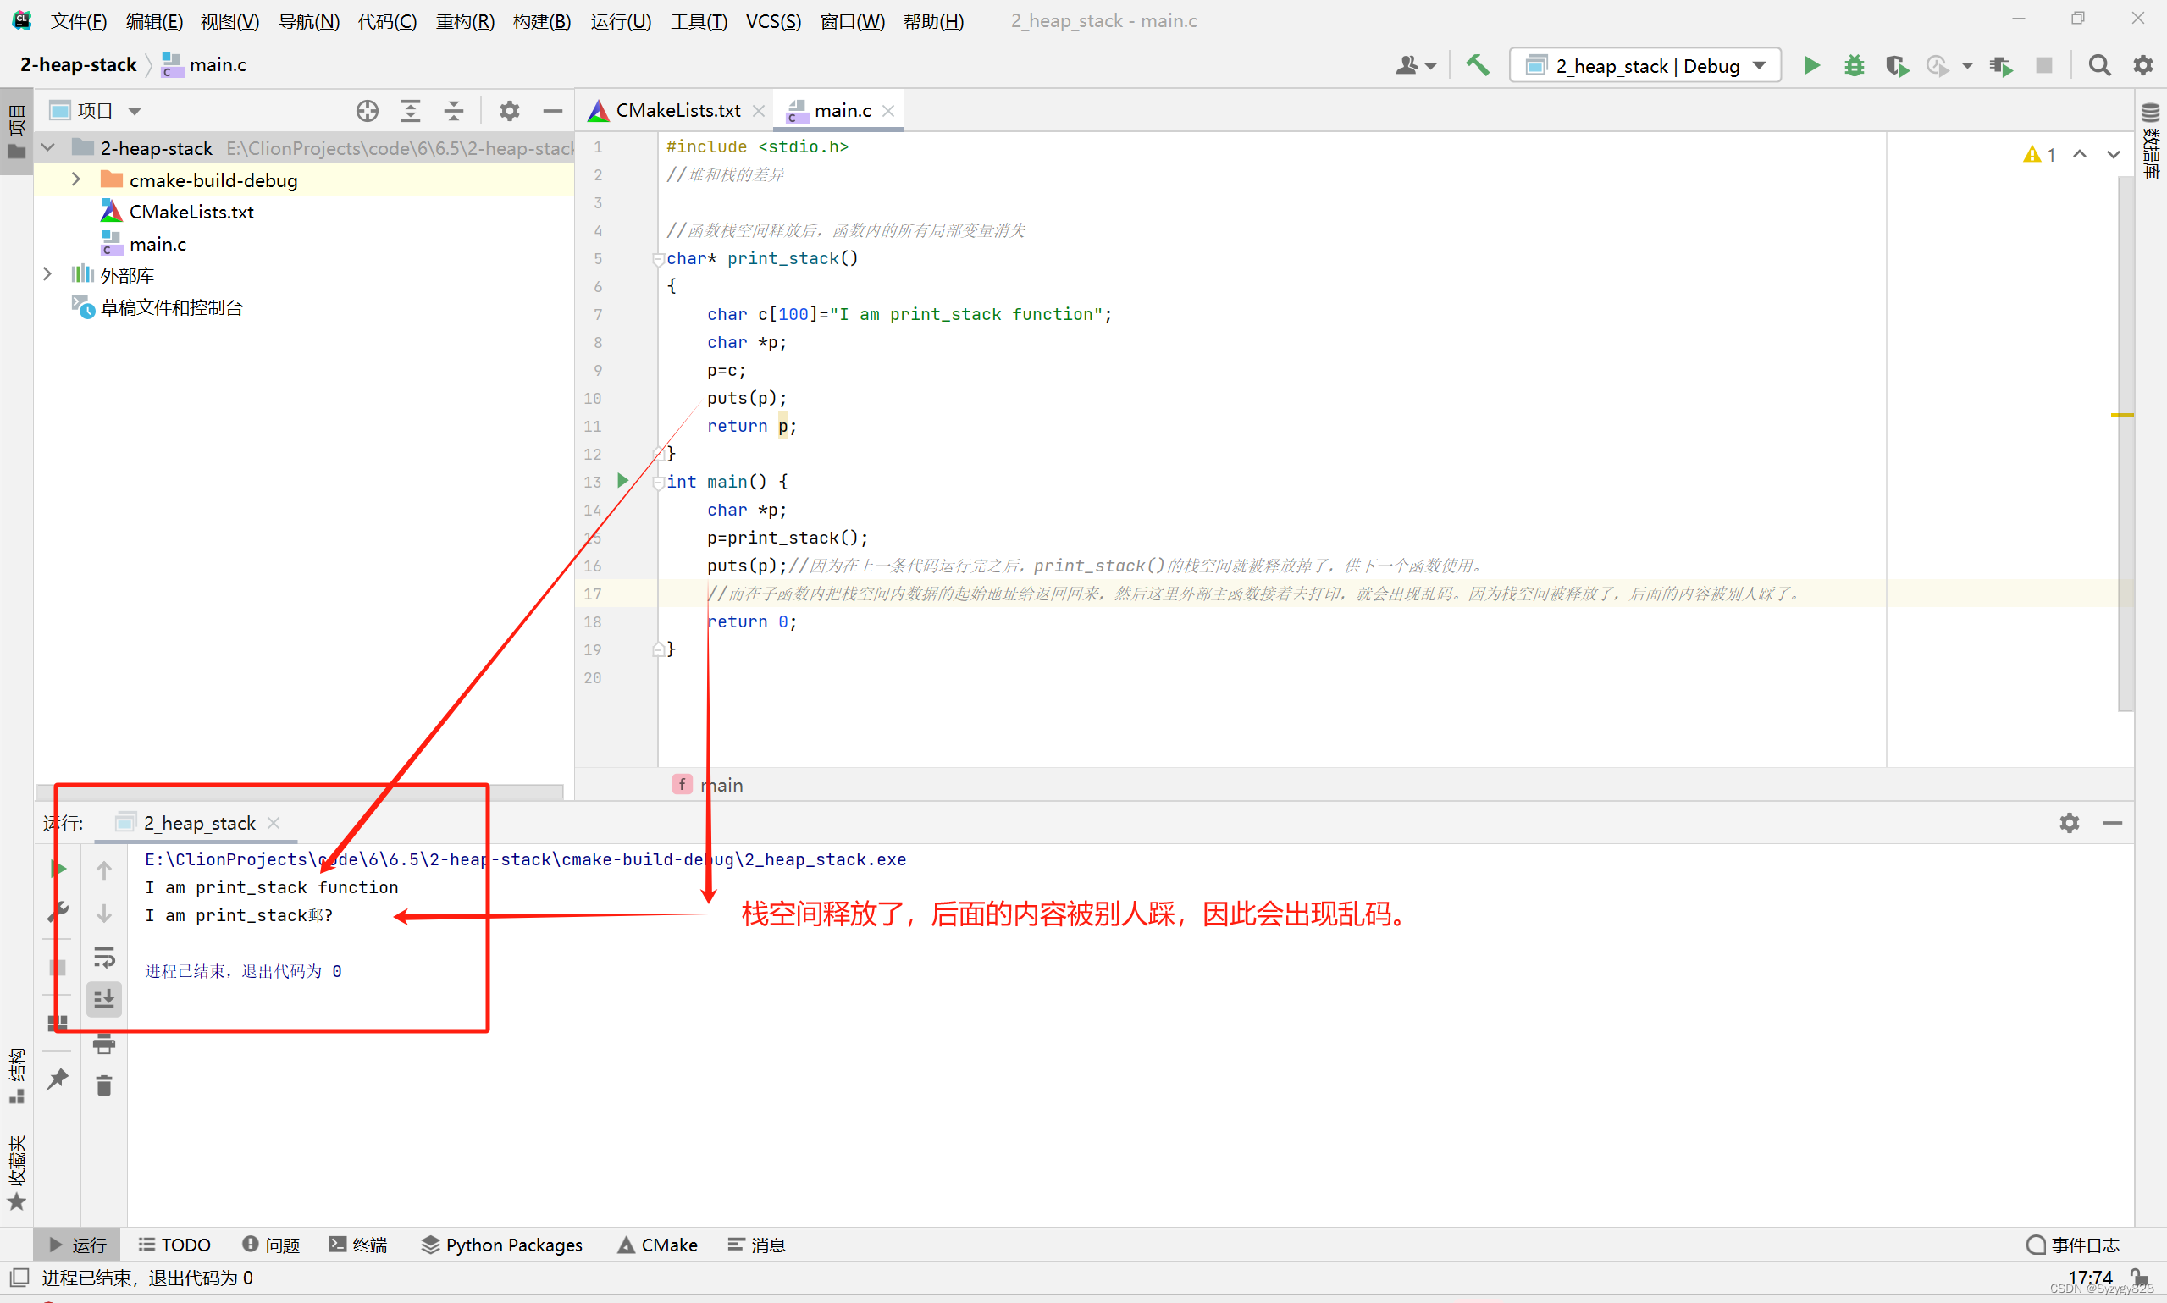Open Python Packages tool window

click(502, 1245)
